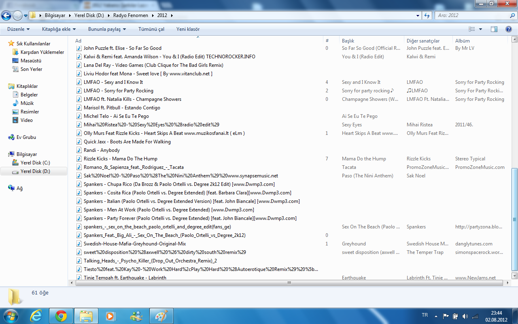Click music icon of 'Quick Jaxx - Boots Are Made For Walking'
Viewport: 518px width, 324px height.
point(79,142)
